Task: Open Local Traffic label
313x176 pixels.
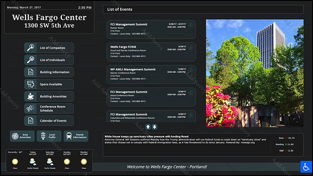Action: coord(52,136)
